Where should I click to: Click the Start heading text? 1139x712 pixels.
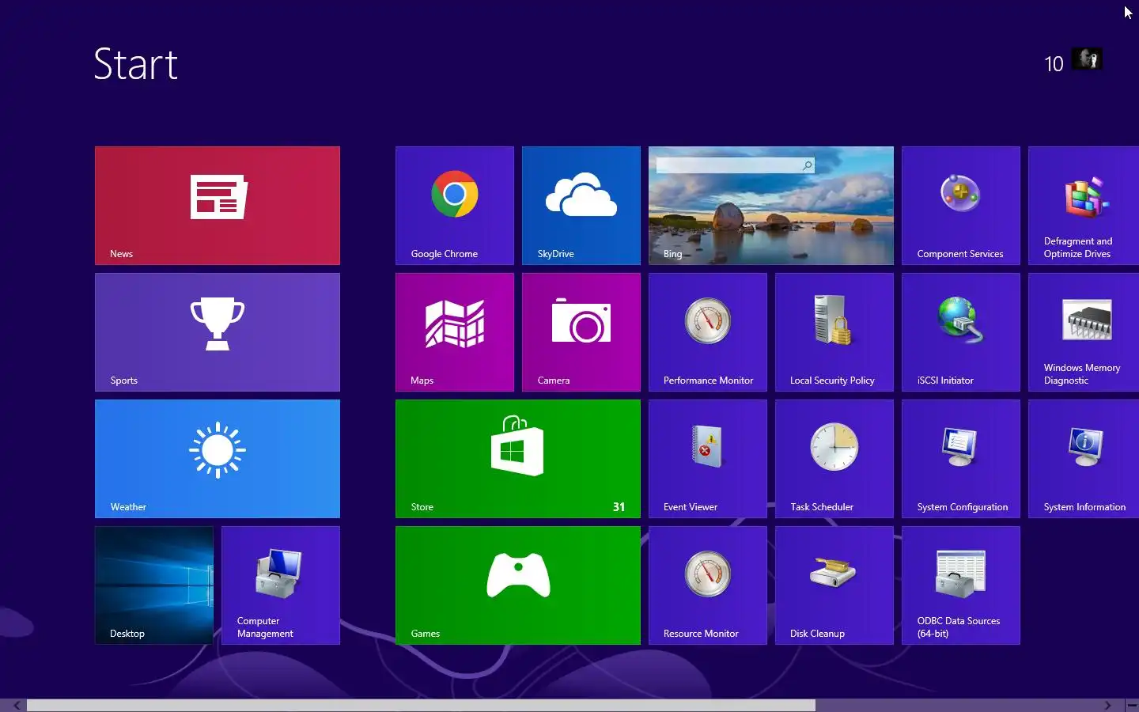click(x=135, y=64)
